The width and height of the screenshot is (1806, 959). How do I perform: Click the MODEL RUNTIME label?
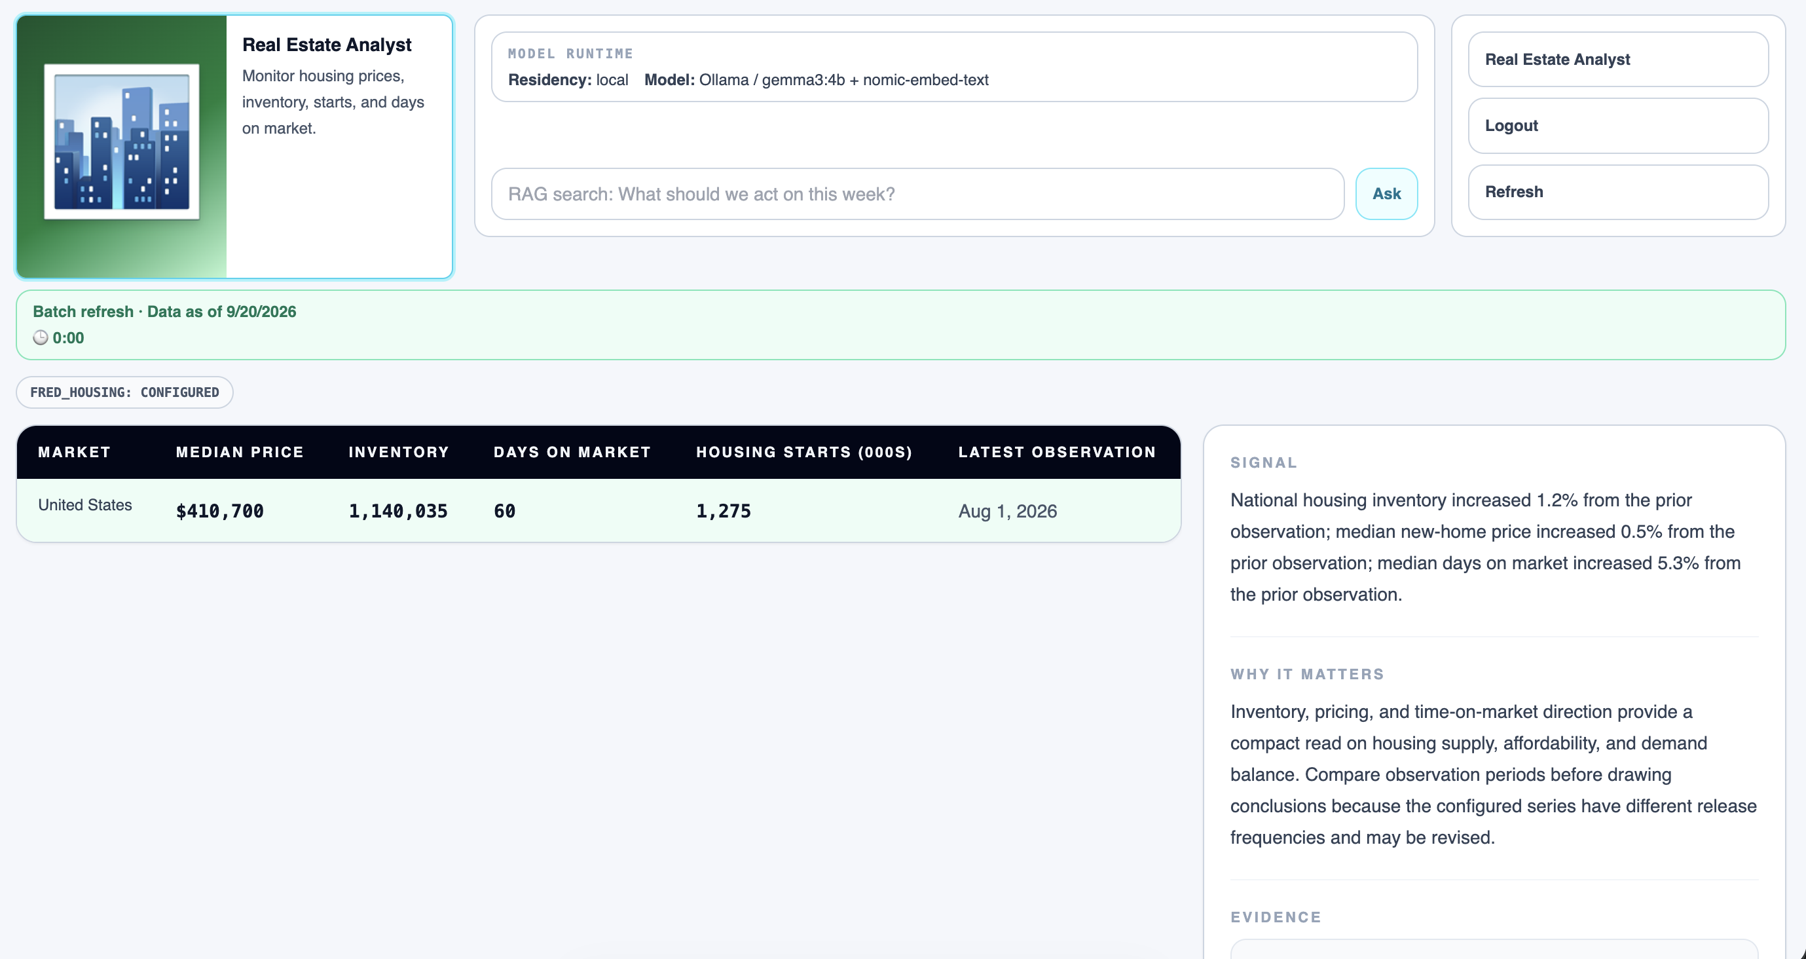click(571, 53)
